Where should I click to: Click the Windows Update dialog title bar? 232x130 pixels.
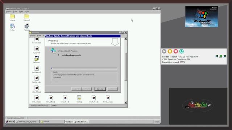83,36
